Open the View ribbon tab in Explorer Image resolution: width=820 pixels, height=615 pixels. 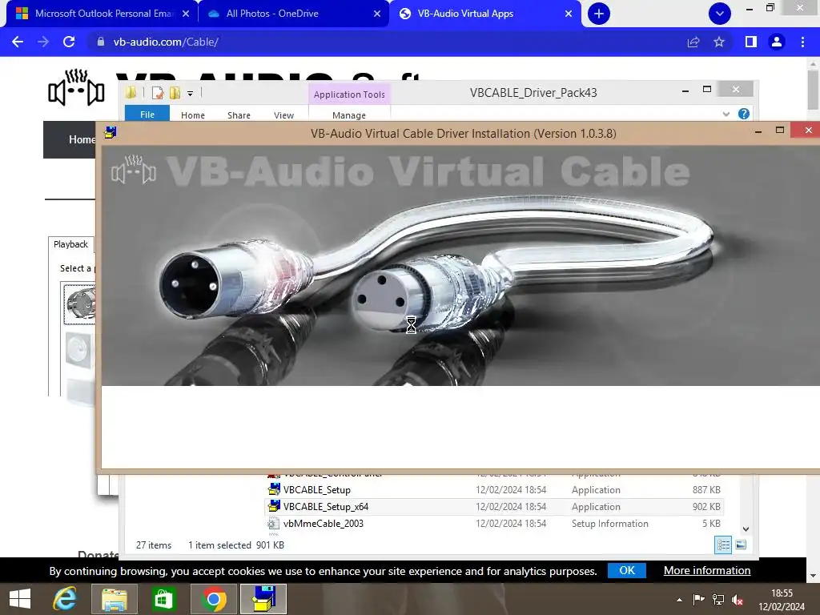tap(284, 115)
